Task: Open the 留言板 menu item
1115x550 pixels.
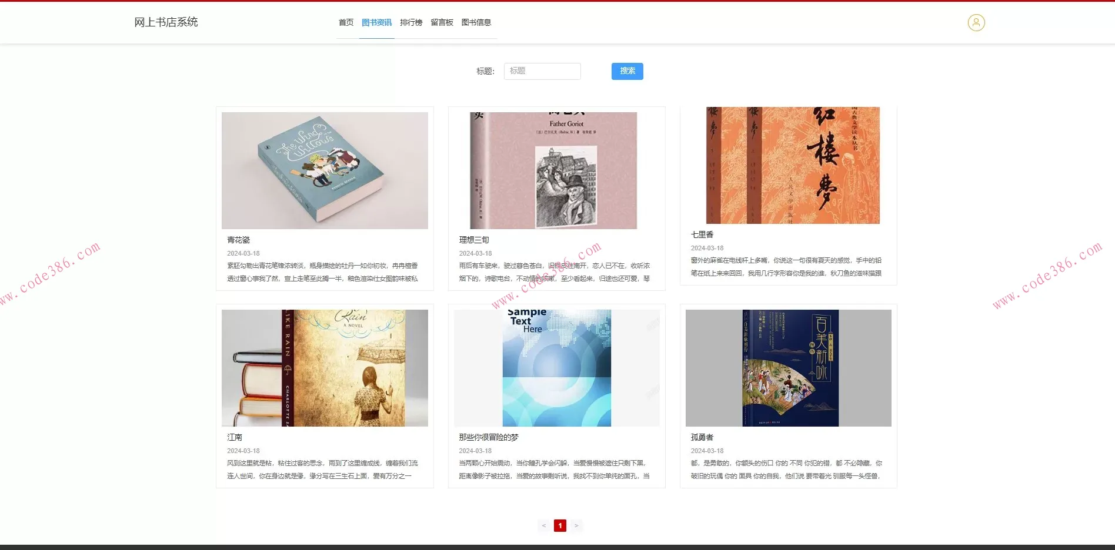Action: [442, 22]
